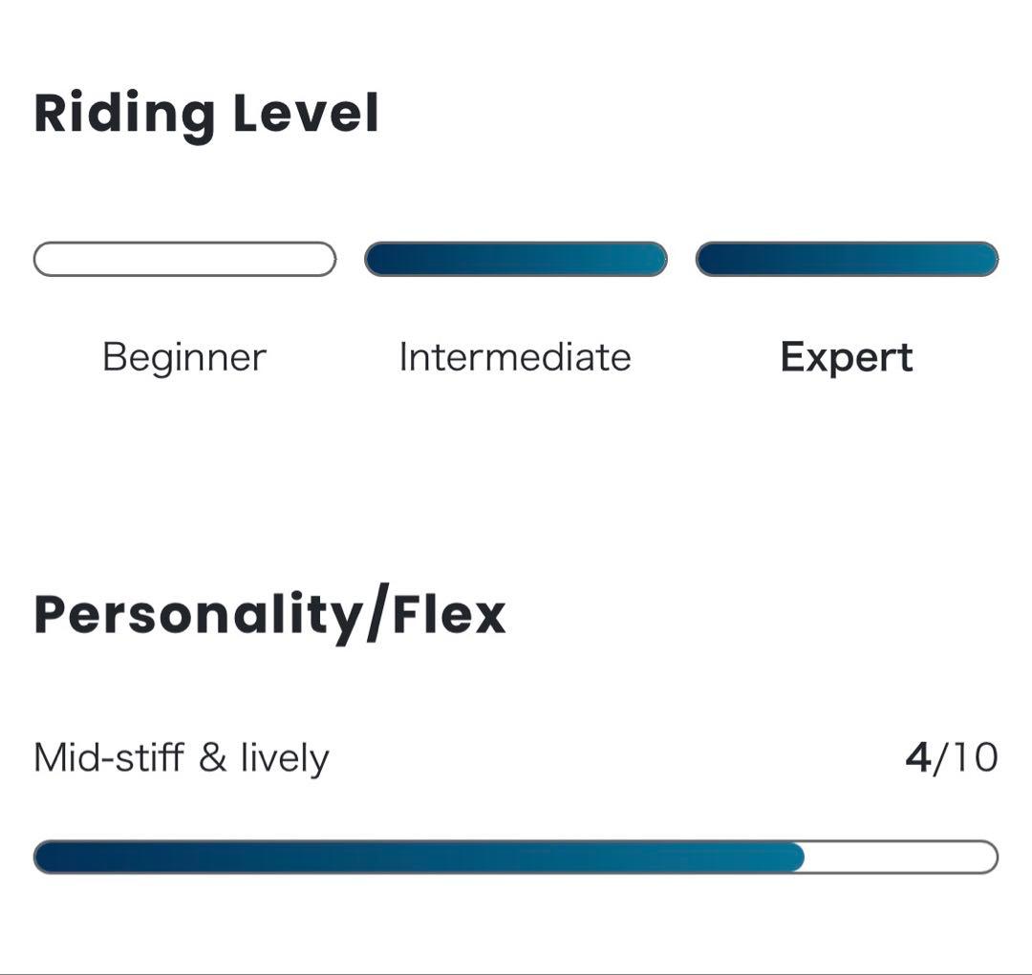This screenshot has height=975, width=1032.
Task: Click the word "lively" in flex description
Action: (284, 758)
